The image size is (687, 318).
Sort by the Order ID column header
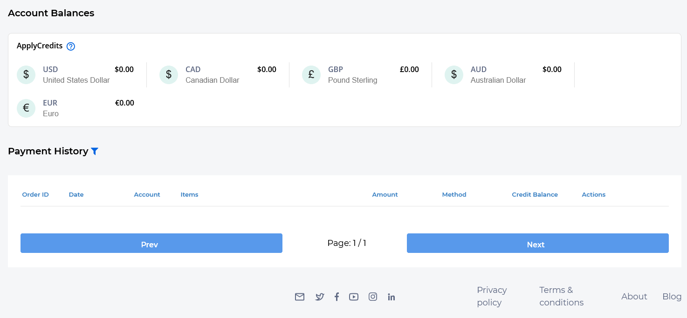click(x=35, y=194)
